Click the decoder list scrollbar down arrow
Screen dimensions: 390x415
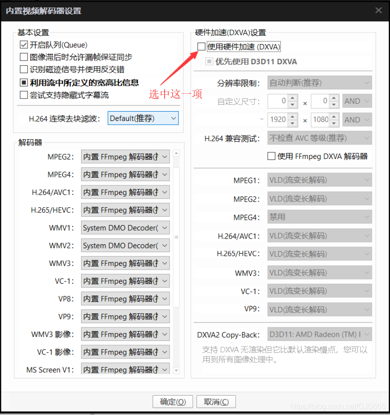(176, 370)
